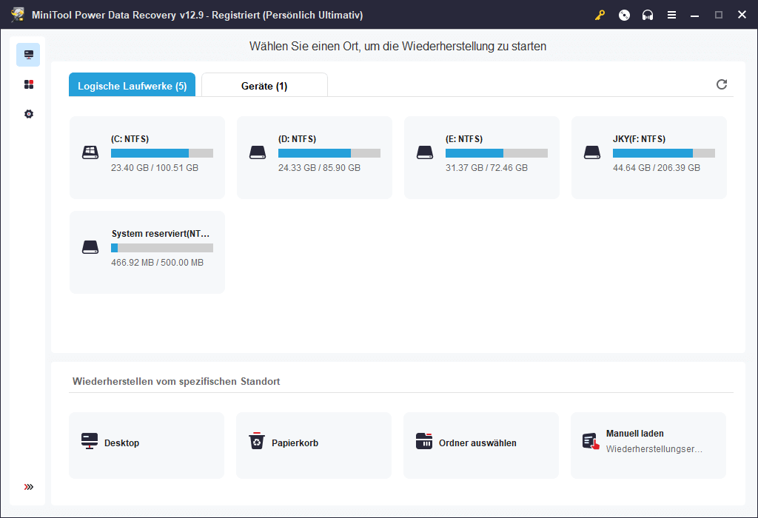This screenshot has width=758, height=518.
Task: Click 466.92 MB / 500.00 MB text
Action: click(x=157, y=263)
